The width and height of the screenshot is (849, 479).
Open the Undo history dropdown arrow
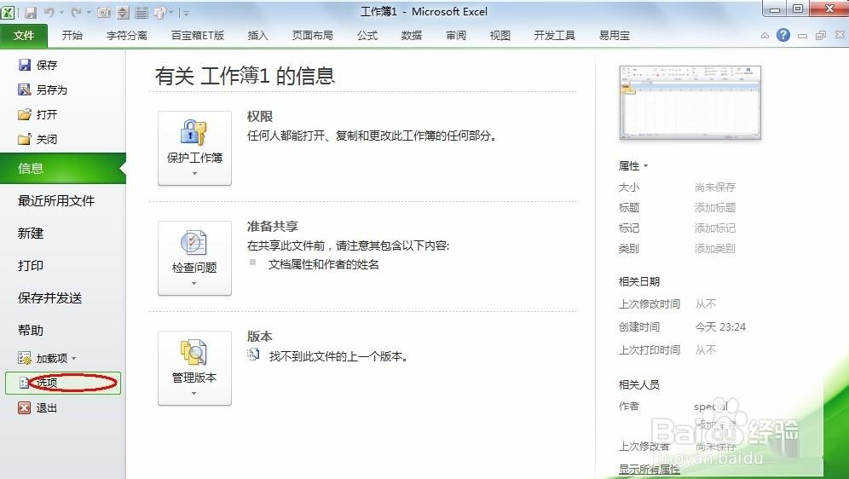coord(61,13)
